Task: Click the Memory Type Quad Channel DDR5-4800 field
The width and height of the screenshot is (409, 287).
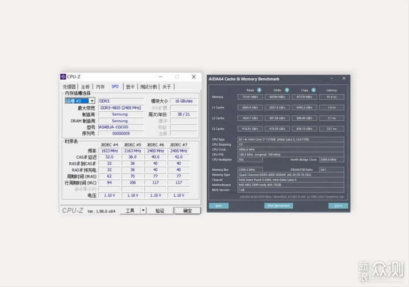Action: [291, 175]
